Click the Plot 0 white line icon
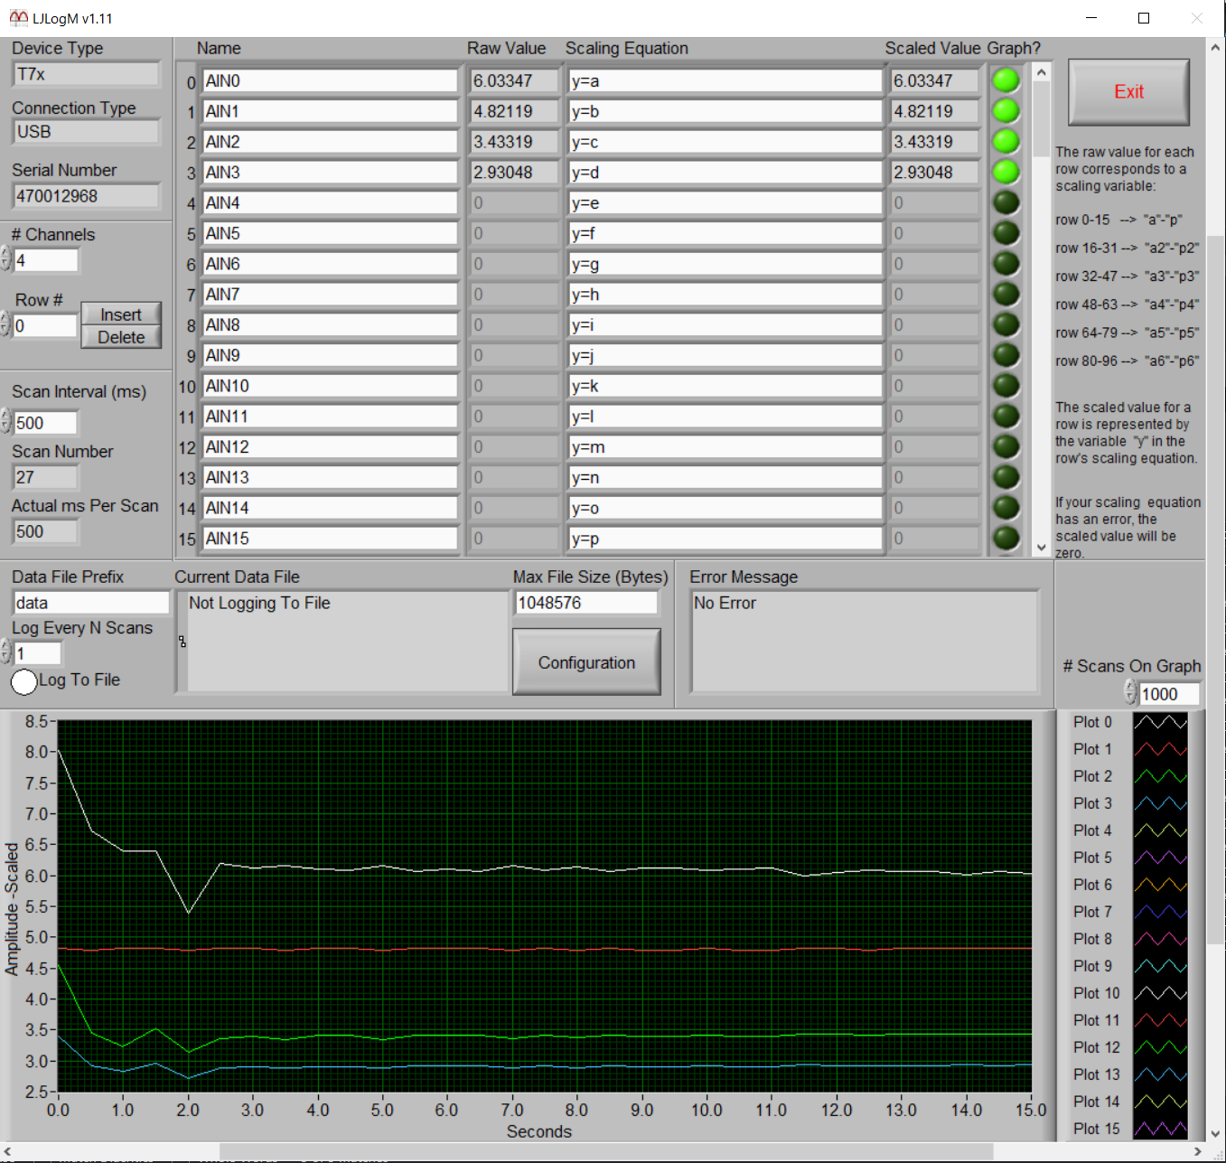 click(x=1160, y=722)
